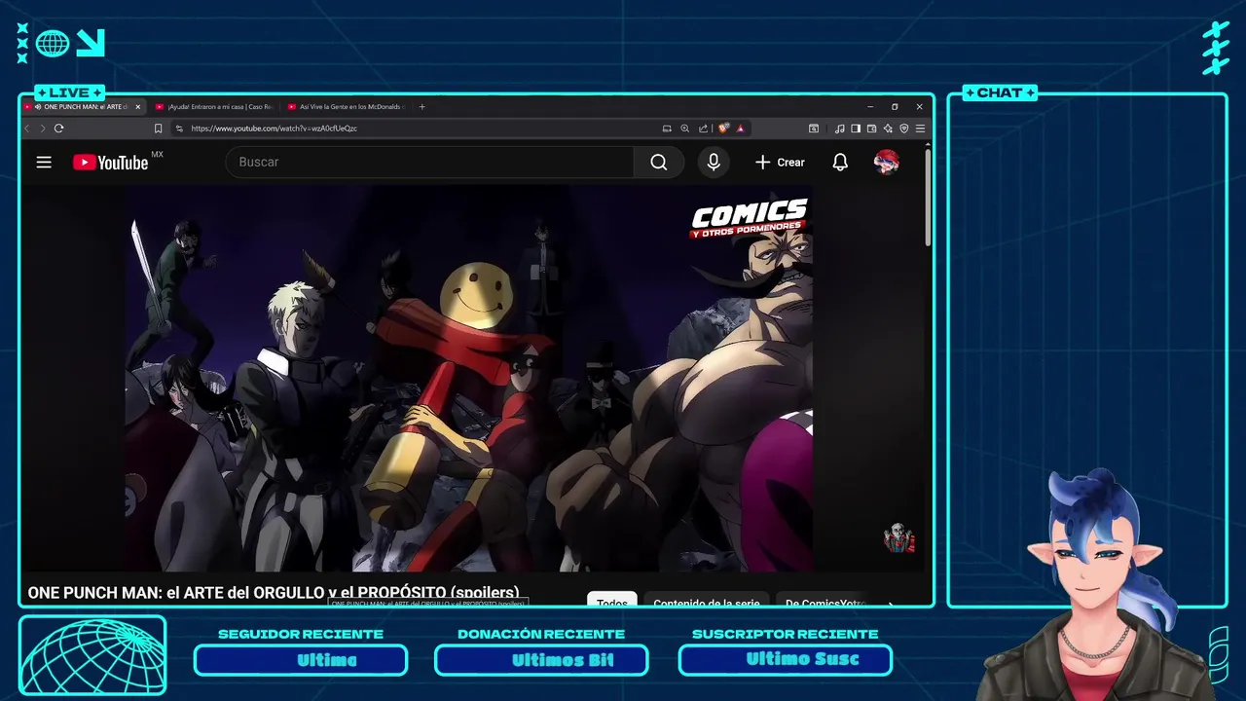Open the Brave Rewards triangle icon
The height and width of the screenshot is (701, 1246).
[741, 129]
